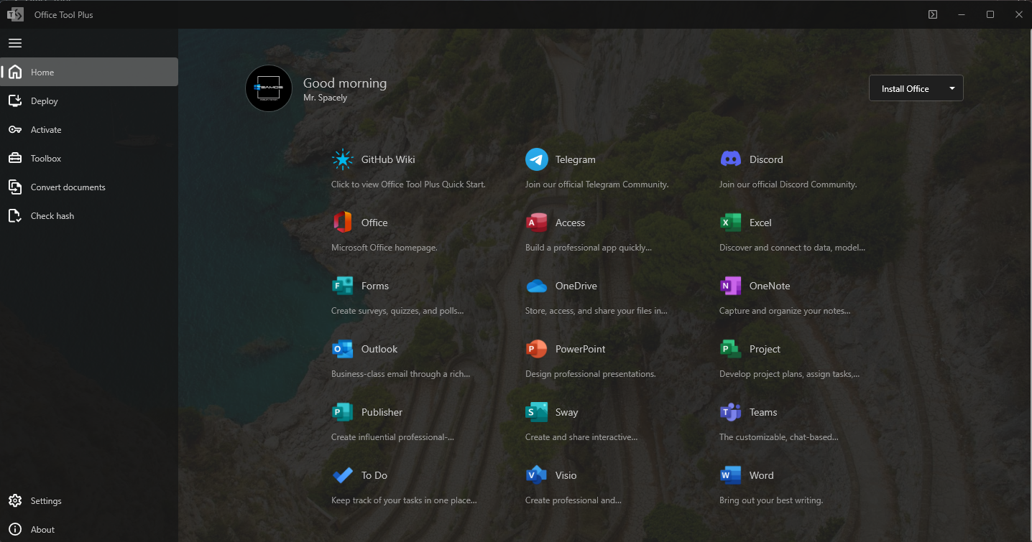
Task: Open the Activate page
Action: pyautogui.click(x=89, y=129)
